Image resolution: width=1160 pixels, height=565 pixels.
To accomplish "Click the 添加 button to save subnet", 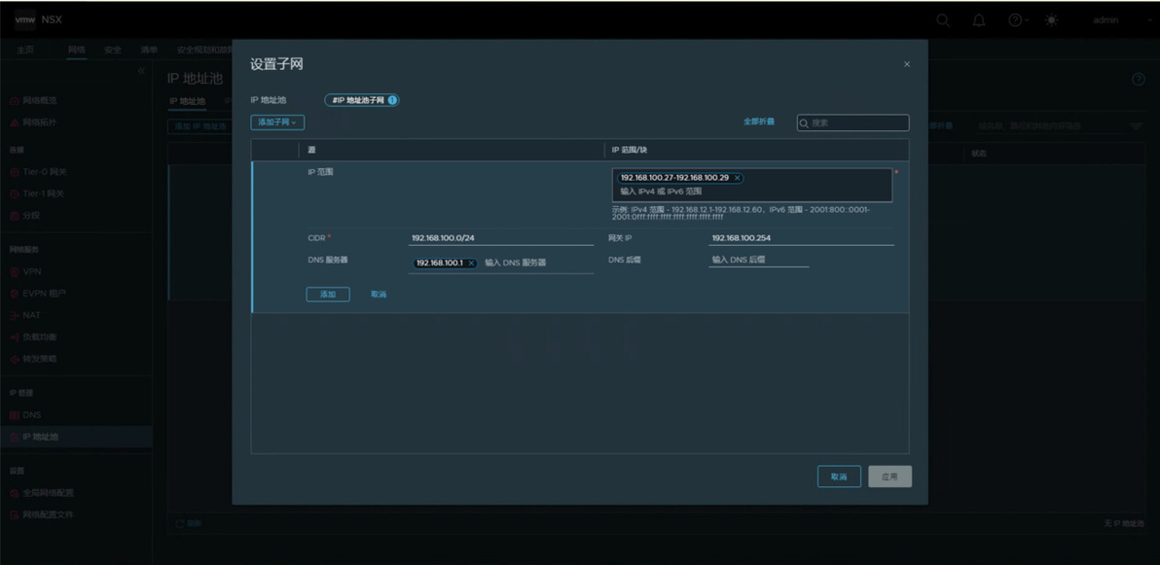I will pyautogui.click(x=328, y=295).
